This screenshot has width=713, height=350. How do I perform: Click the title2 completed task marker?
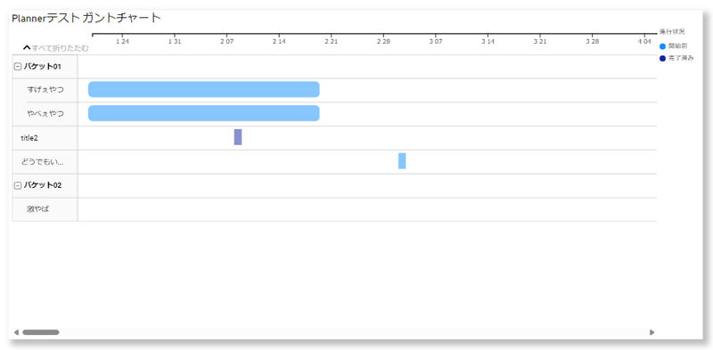pos(238,137)
